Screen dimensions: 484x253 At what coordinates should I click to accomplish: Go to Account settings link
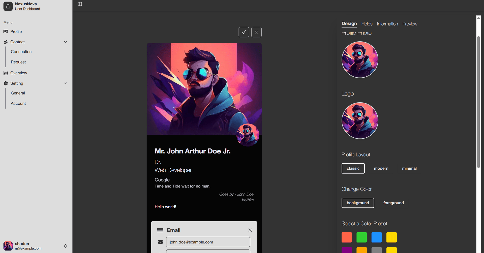pyautogui.click(x=18, y=104)
